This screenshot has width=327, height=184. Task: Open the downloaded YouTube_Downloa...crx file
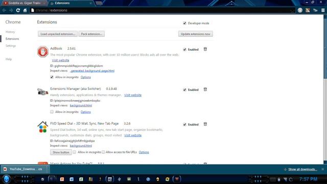(24, 169)
